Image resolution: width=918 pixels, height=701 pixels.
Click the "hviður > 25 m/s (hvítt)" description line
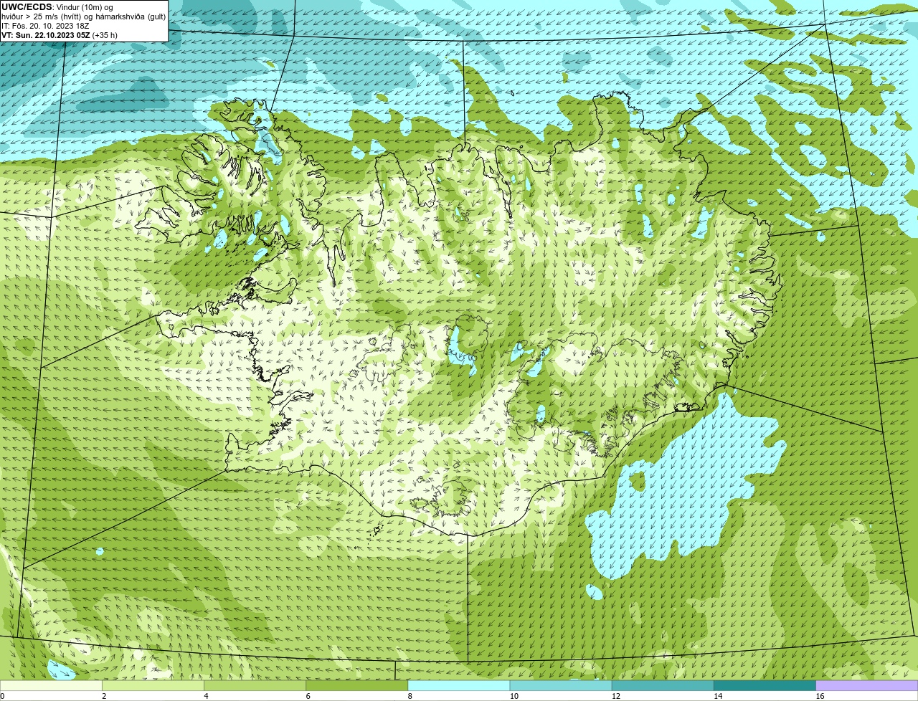(x=83, y=16)
